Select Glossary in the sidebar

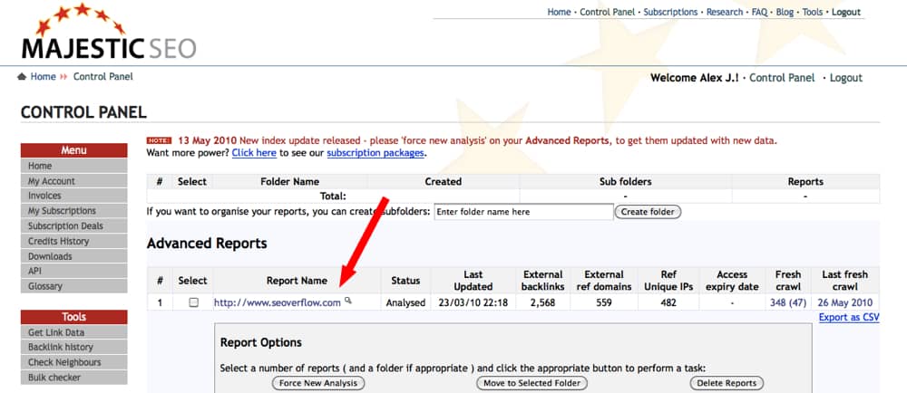[74, 286]
